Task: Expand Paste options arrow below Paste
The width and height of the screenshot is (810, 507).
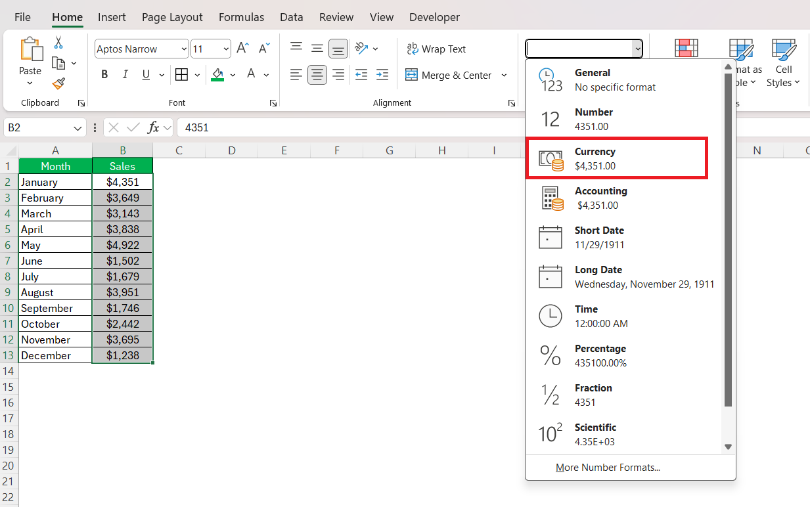Action: point(30,83)
